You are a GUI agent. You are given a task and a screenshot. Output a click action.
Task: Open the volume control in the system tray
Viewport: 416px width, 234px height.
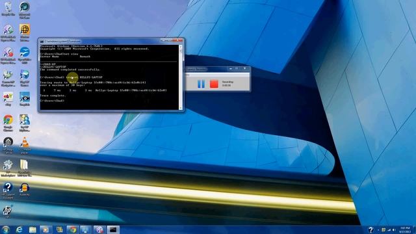(394, 229)
